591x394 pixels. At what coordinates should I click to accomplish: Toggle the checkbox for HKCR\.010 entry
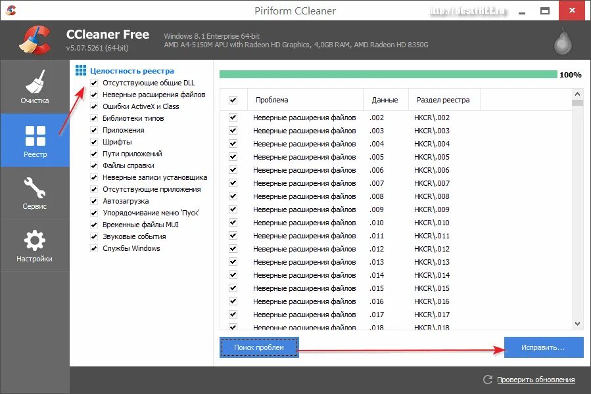pyautogui.click(x=233, y=222)
